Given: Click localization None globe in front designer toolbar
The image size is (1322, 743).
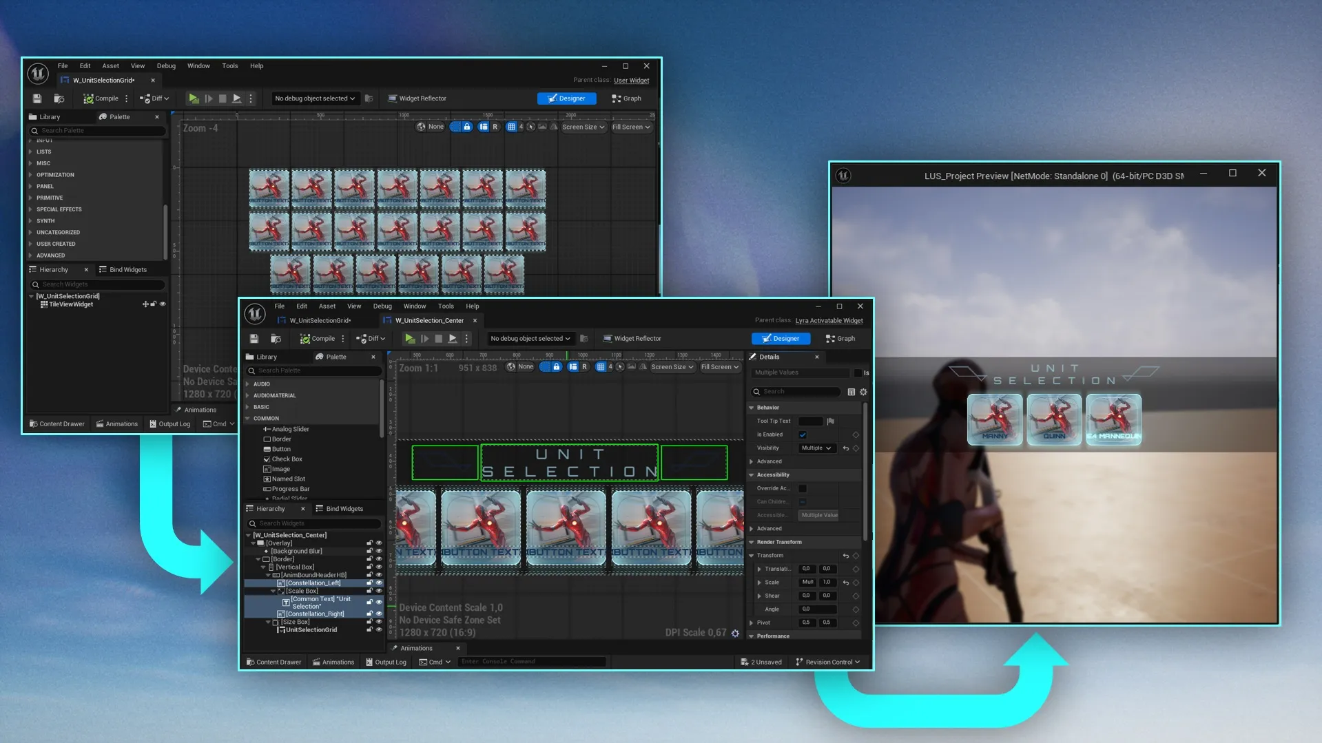Looking at the screenshot, I should [x=520, y=367].
